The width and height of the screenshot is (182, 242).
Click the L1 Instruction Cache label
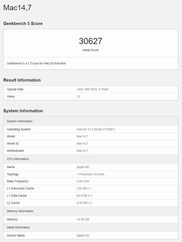(21, 188)
